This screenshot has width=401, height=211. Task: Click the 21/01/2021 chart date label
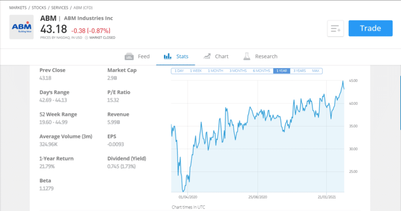pos(326,197)
